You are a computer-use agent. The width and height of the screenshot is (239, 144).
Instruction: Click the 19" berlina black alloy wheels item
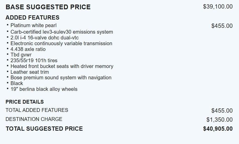coord(44,89)
